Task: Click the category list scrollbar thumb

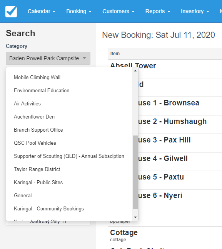Action: (135, 172)
